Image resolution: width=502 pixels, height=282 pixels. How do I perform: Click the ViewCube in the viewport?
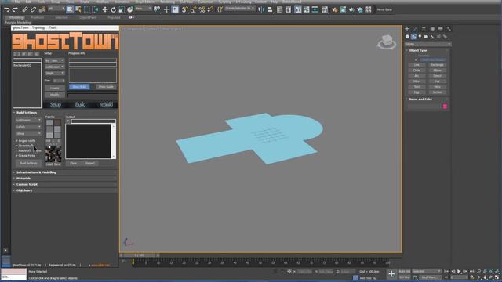click(387, 42)
